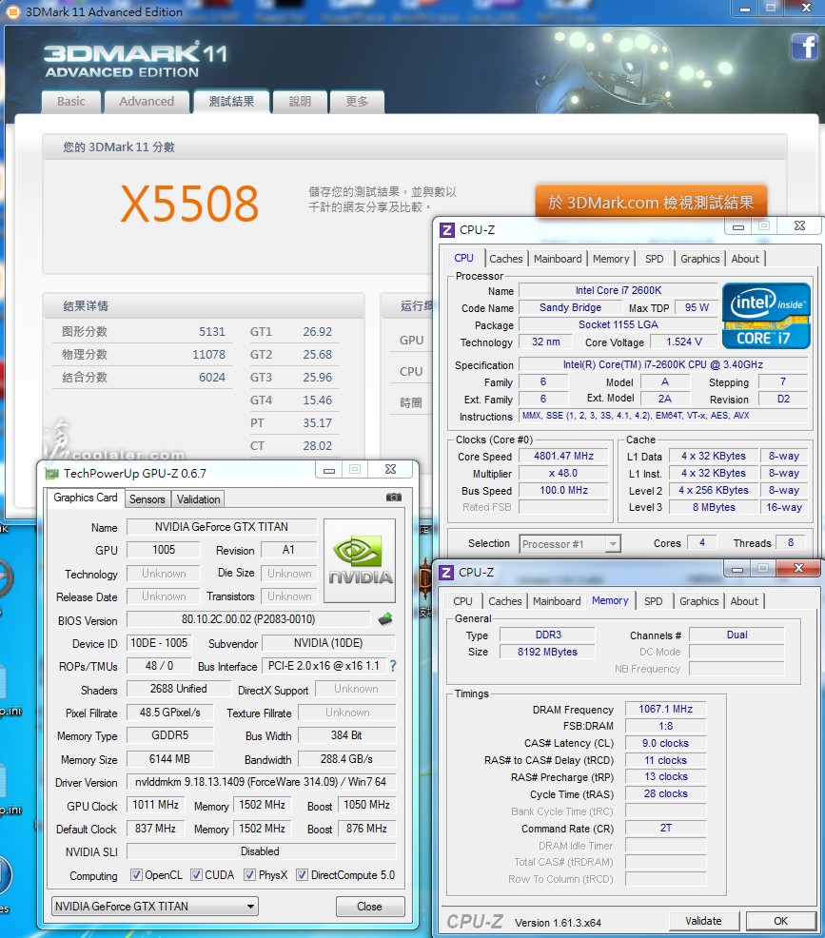Click the orange 3DMark.com view results button
The height and width of the screenshot is (938, 825).
click(651, 203)
